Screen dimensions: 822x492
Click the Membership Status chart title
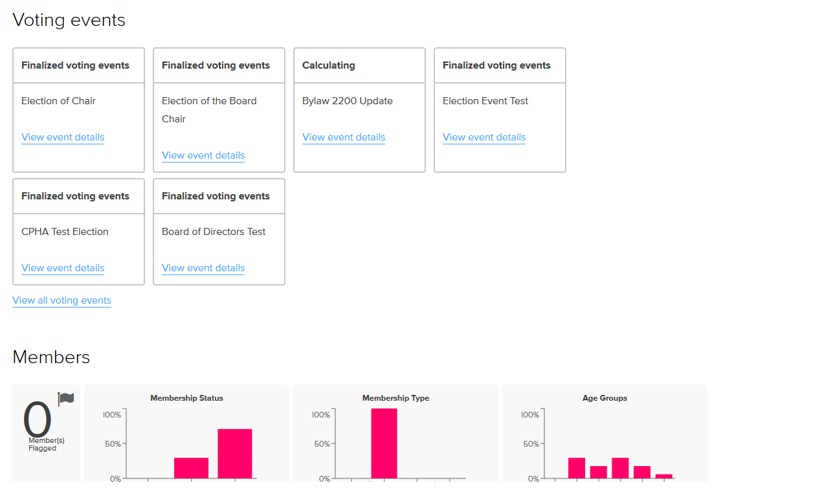coord(186,397)
